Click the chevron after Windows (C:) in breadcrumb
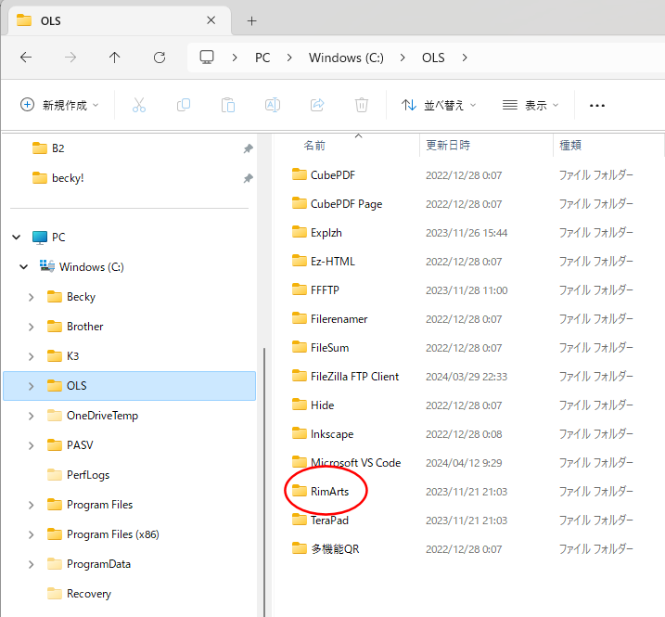This screenshot has width=665, height=617. (x=403, y=58)
